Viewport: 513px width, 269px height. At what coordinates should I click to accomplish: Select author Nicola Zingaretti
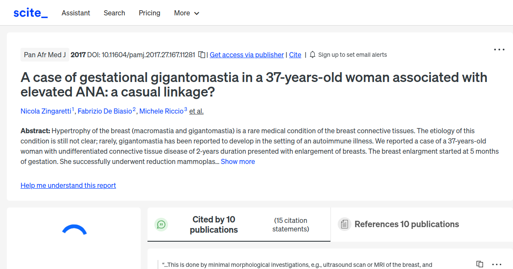point(46,111)
